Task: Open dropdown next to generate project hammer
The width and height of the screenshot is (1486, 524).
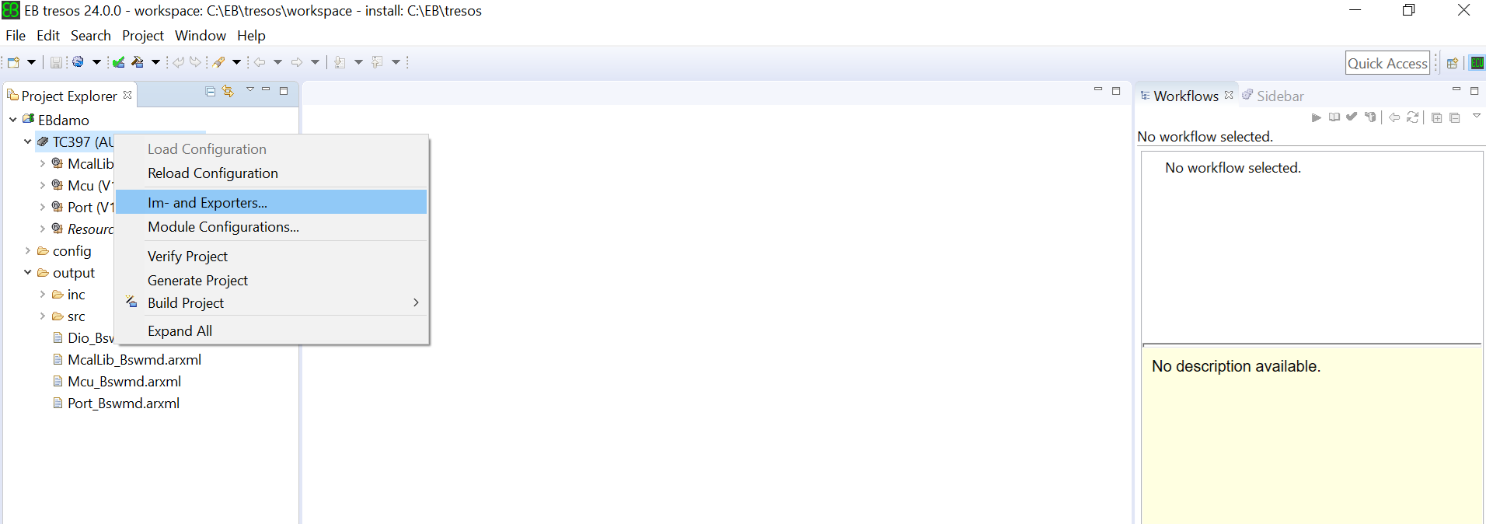Action: click(x=155, y=62)
